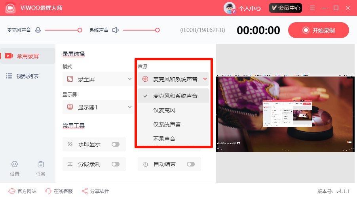Click the fullscreen icon in 录全屏 dropdown
The width and height of the screenshot is (357, 199).
[70, 79]
